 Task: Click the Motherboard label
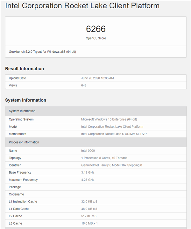coord(18,134)
